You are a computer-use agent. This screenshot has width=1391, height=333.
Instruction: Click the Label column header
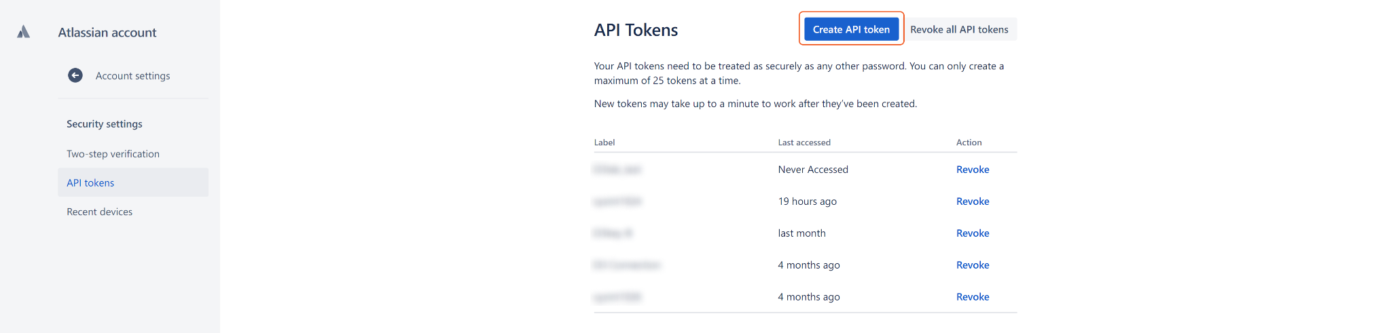[x=604, y=142]
